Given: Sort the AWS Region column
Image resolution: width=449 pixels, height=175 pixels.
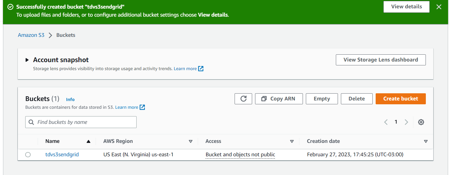Looking at the screenshot, I should pyautogui.click(x=191, y=141).
